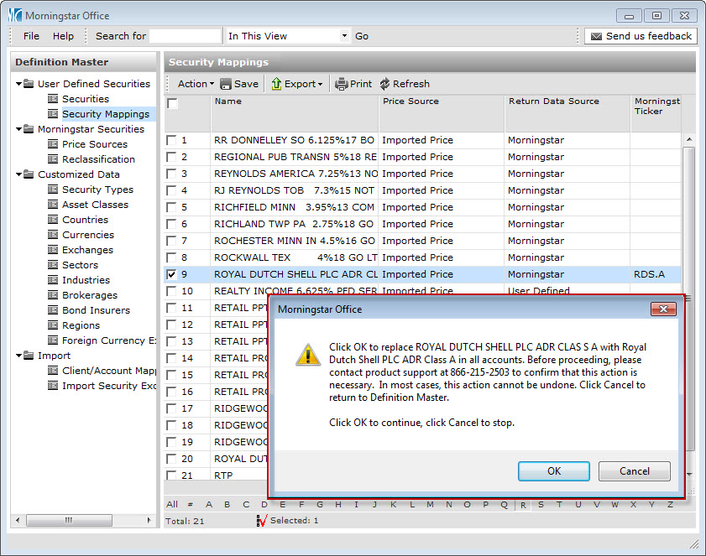Toggle the select-all checkbox in table header

[x=172, y=104]
